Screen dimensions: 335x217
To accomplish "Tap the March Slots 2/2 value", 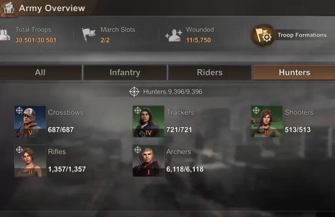I will click(x=105, y=40).
